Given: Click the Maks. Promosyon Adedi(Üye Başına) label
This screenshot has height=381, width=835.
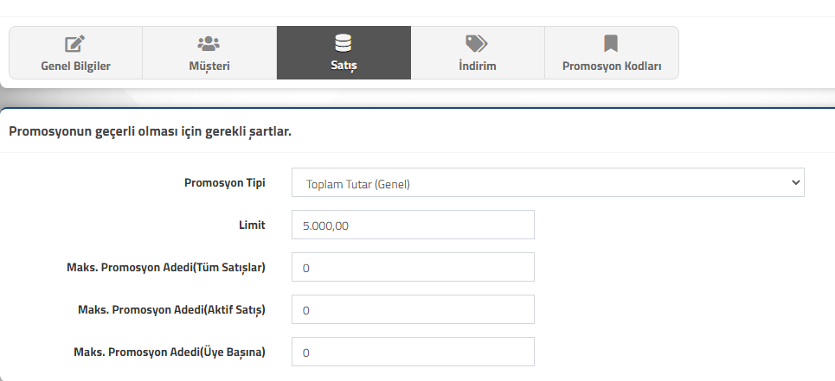Looking at the screenshot, I should pyautogui.click(x=170, y=352).
